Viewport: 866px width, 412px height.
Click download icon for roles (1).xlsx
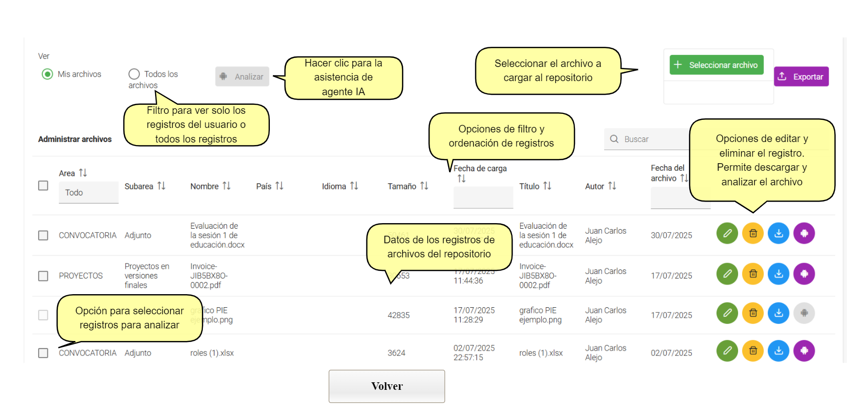778,351
